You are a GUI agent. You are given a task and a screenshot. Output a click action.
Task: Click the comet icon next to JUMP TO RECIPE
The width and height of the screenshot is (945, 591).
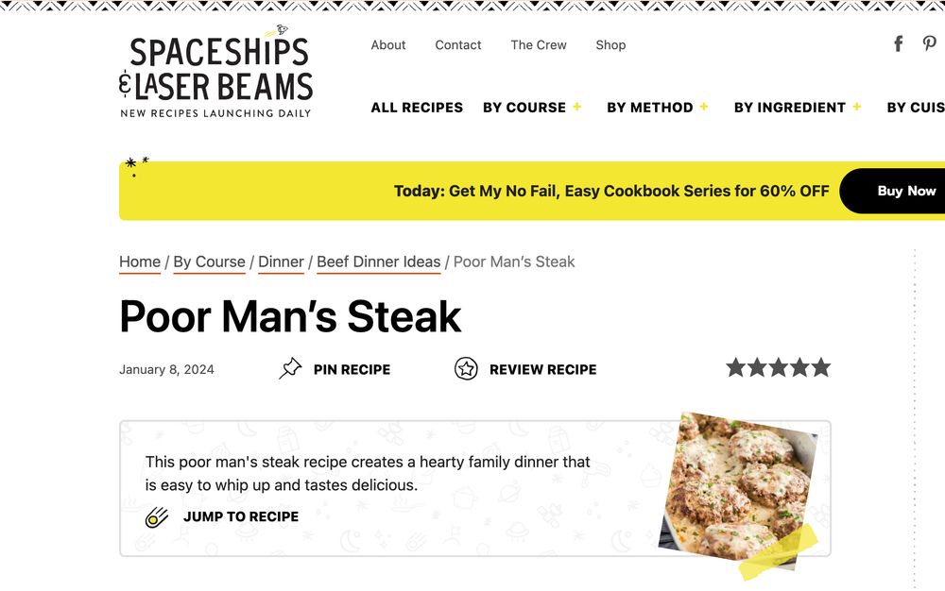pos(156,516)
